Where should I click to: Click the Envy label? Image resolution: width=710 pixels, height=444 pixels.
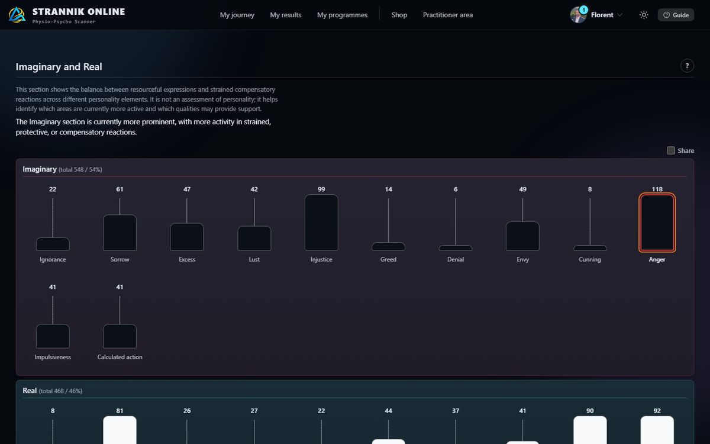point(522,259)
